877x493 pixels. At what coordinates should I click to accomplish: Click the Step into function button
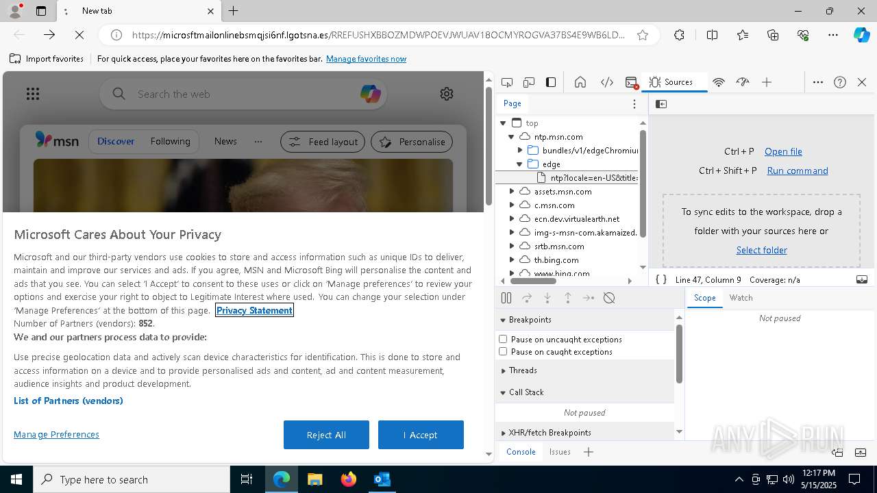coord(547,298)
